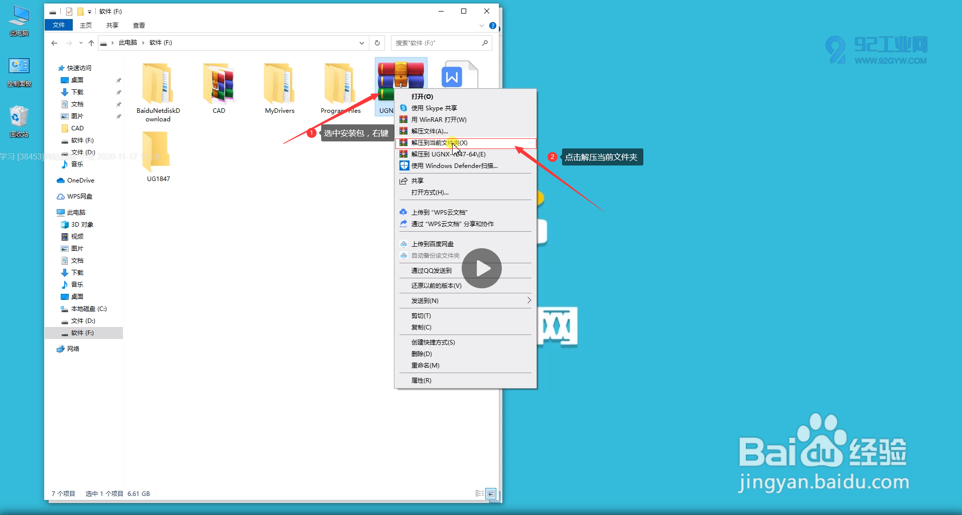Open the 共享 ribbon tab
The width and height of the screenshot is (962, 515).
pyautogui.click(x=112, y=25)
